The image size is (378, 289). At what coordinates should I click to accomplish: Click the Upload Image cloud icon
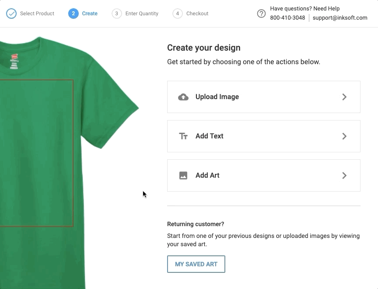click(x=183, y=96)
